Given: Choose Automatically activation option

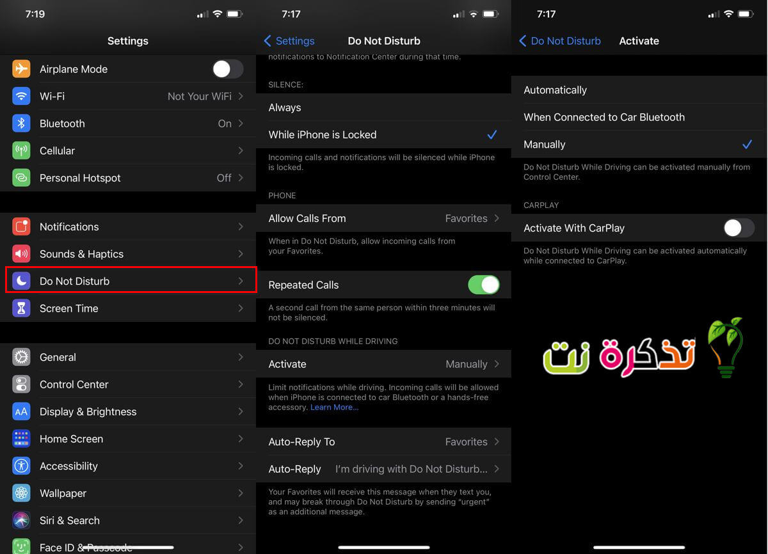Looking at the screenshot, I should [x=639, y=90].
